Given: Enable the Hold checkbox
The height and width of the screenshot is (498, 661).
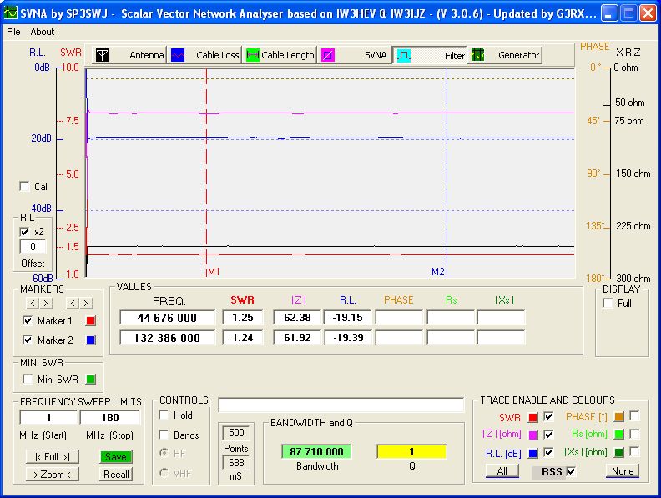Looking at the screenshot, I should tap(164, 415).
